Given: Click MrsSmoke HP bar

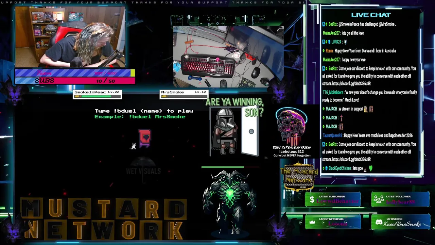Looking at the screenshot, I should tap(184, 96).
